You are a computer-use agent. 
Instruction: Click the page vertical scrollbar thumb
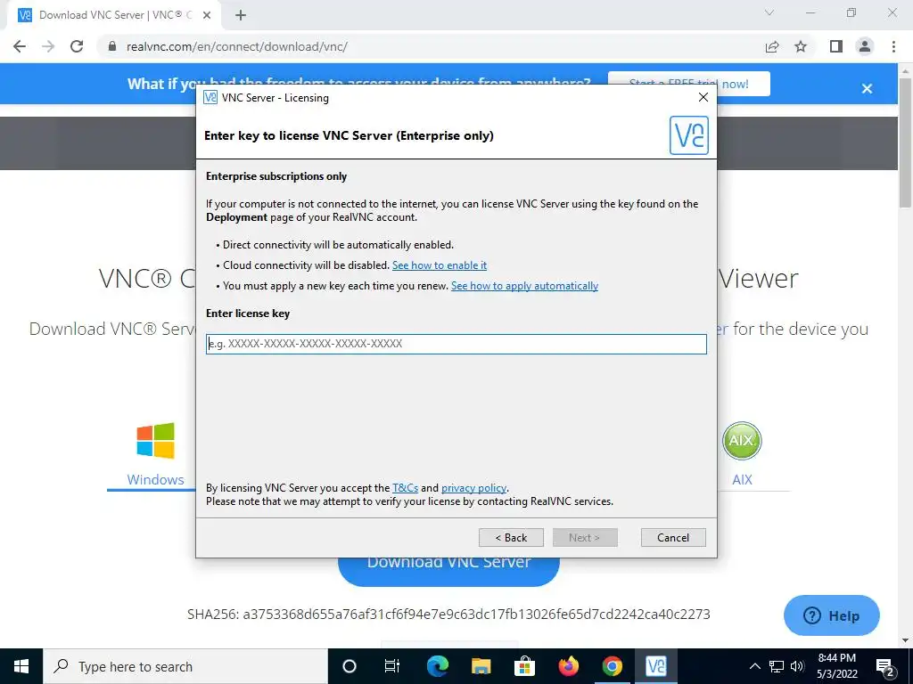(906, 142)
